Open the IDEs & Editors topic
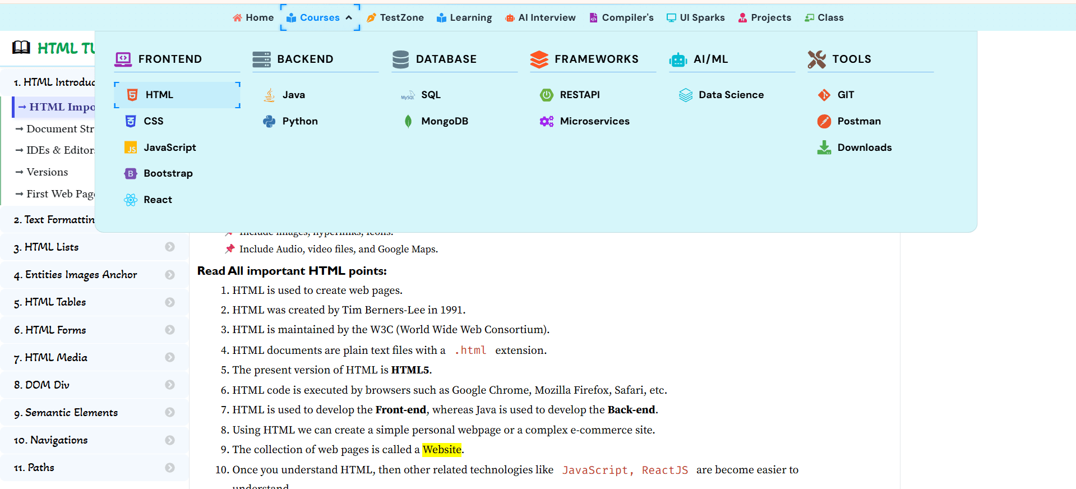 (x=61, y=150)
